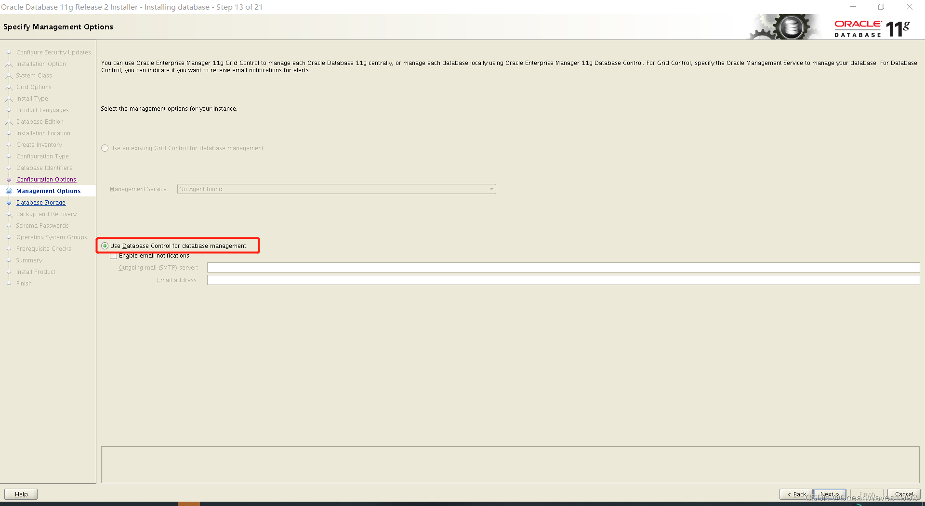Click Operating System Groups step

tap(52, 237)
